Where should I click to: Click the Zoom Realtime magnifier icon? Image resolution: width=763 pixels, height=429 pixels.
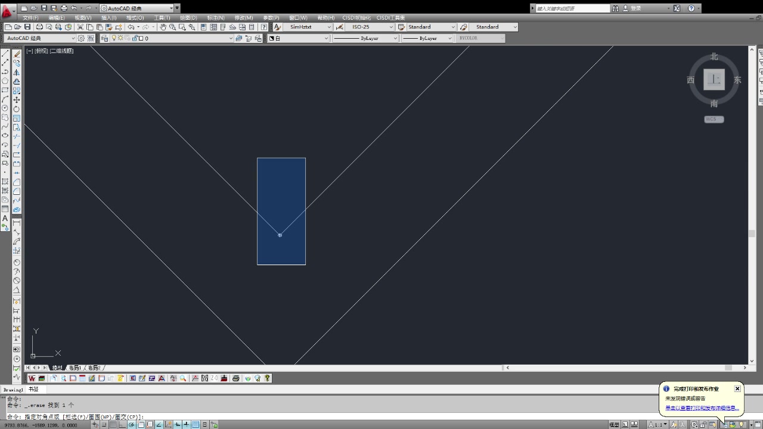click(x=172, y=27)
